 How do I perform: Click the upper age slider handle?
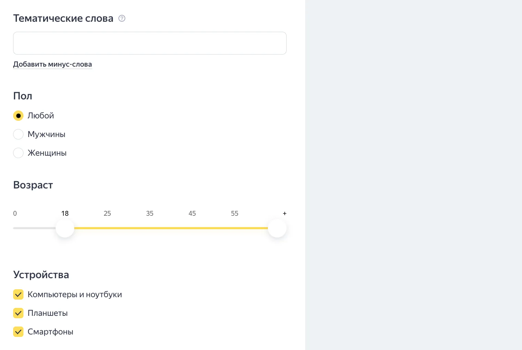point(277,228)
